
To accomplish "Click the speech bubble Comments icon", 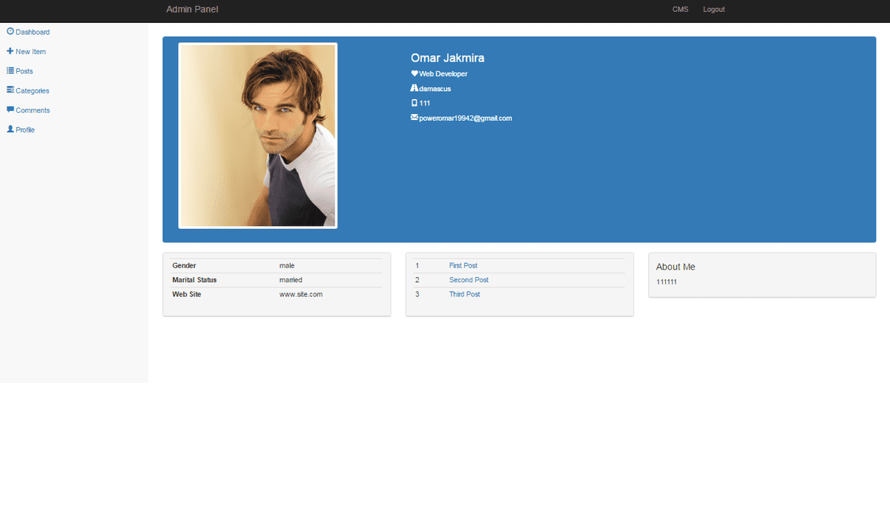I will (x=10, y=110).
